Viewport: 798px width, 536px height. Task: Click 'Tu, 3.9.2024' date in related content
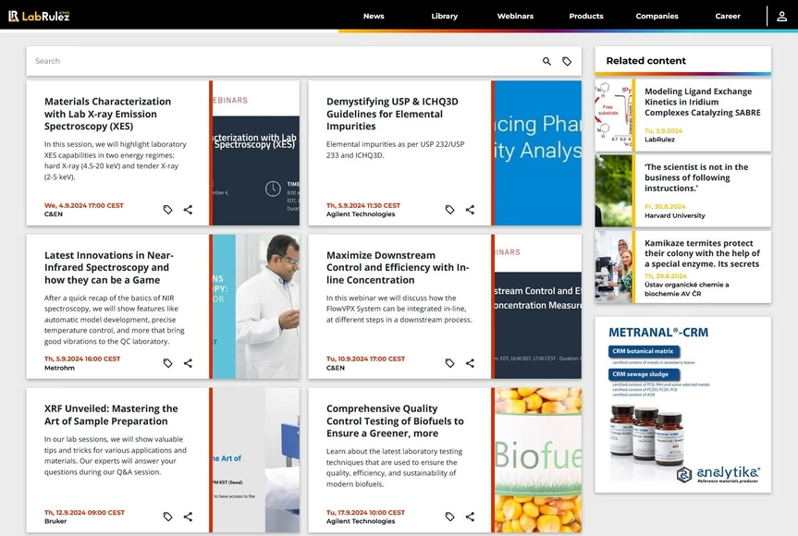click(x=664, y=130)
